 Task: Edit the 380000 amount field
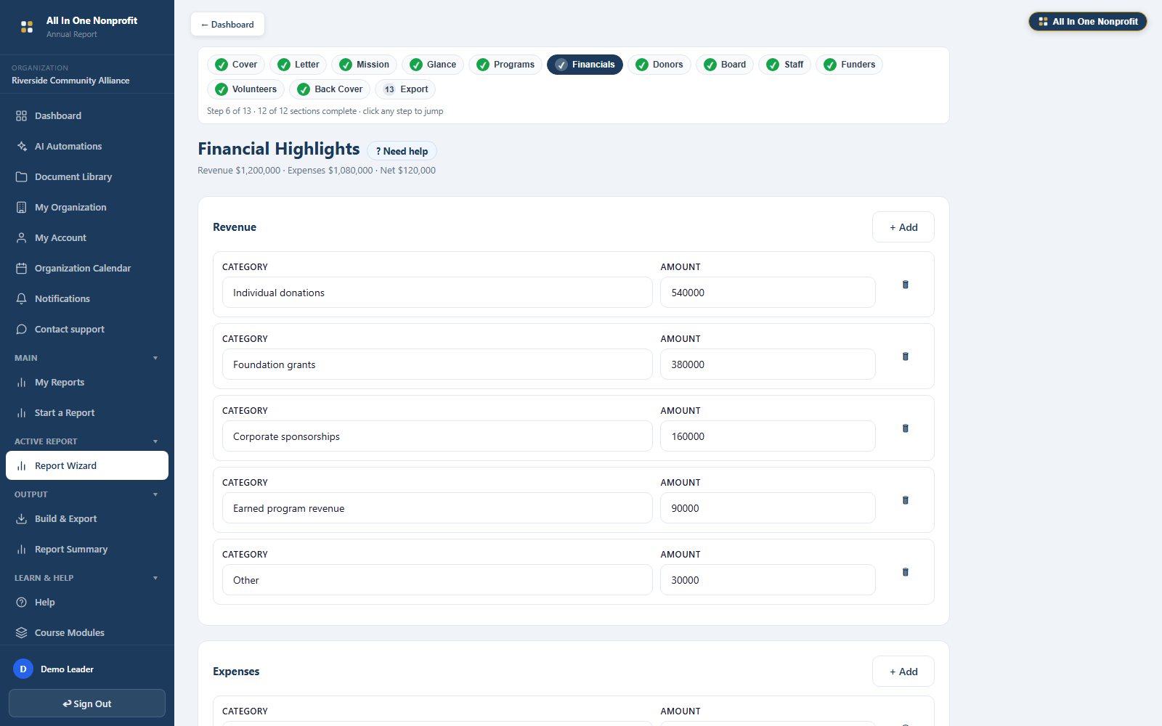[x=768, y=364]
